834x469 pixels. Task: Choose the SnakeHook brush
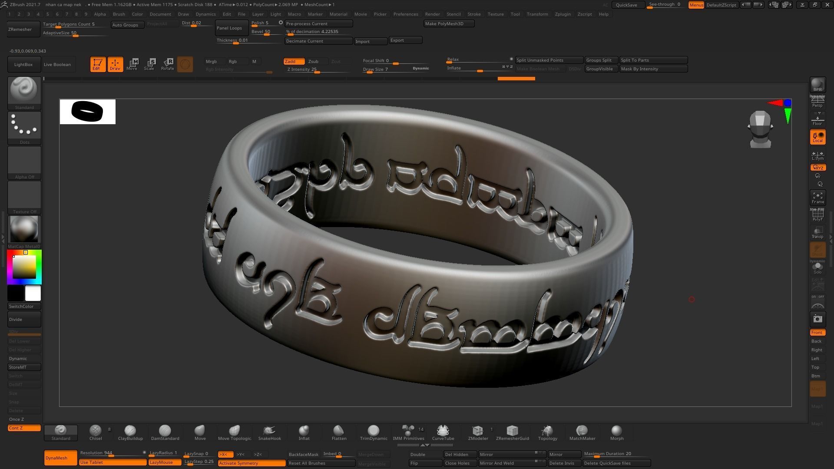point(269,433)
